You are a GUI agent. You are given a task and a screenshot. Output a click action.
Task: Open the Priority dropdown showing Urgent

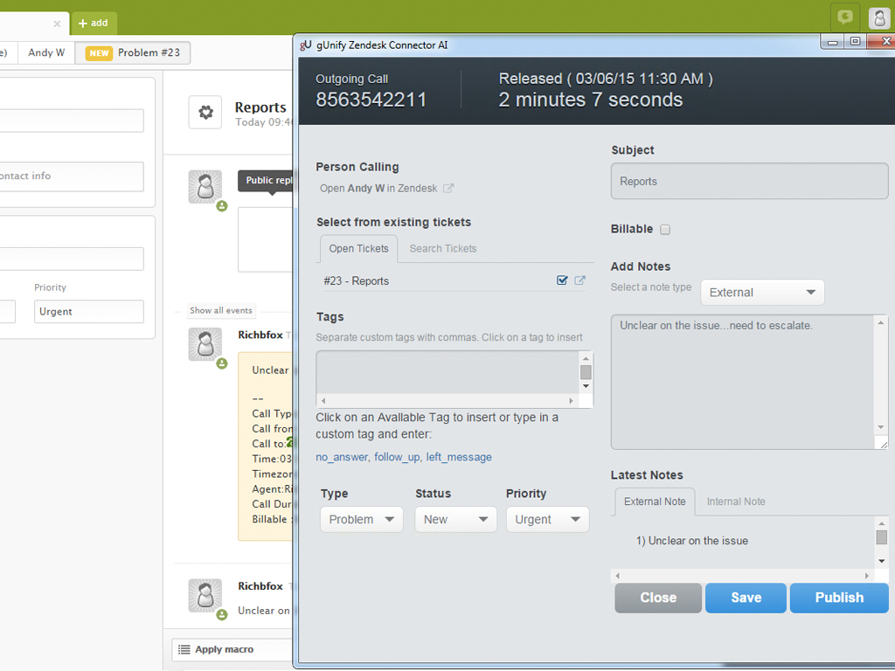click(547, 519)
